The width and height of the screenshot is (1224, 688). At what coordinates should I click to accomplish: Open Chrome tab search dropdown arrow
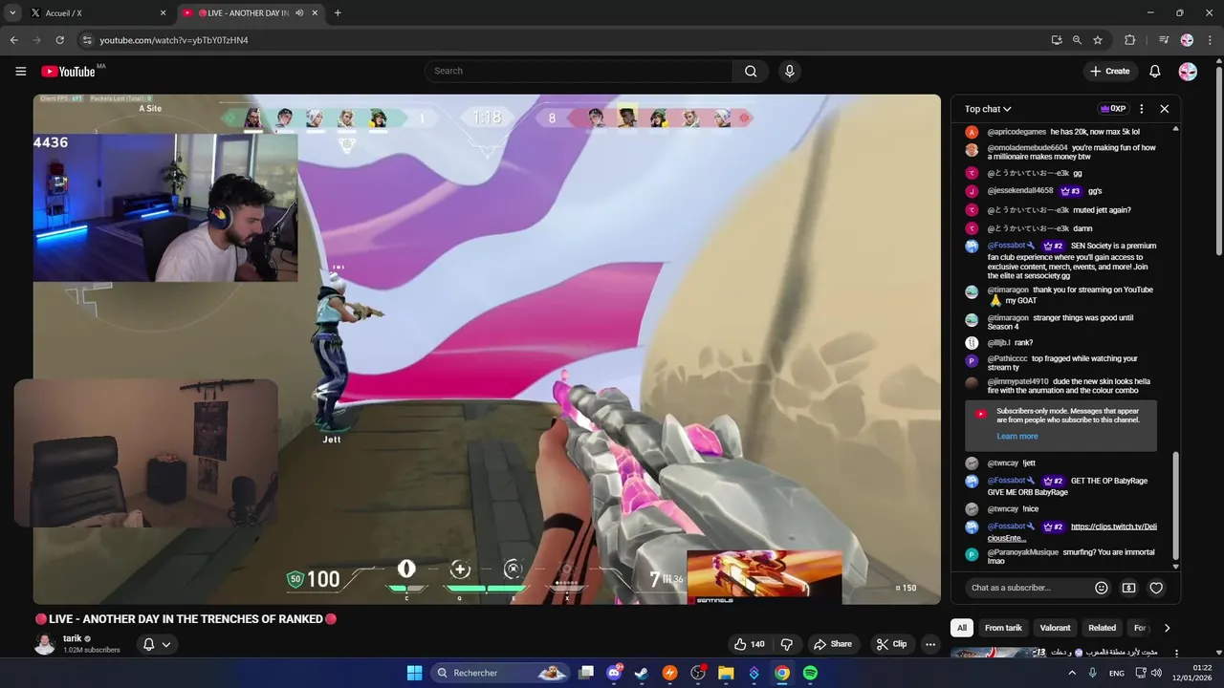pos(12,12)
